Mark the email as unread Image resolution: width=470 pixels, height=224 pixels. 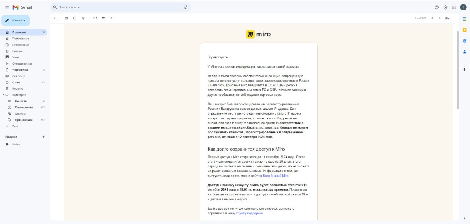(95, 18)
